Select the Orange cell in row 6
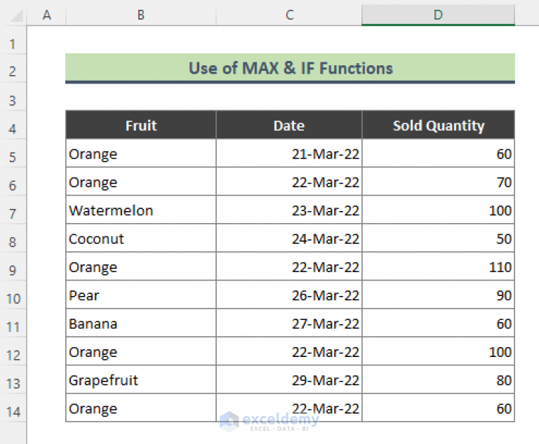Screen dimensions: 539x444 coord(141,182)
